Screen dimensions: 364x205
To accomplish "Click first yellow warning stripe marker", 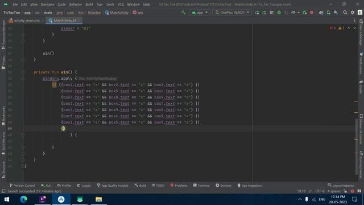I will click(x=356, y=101).
